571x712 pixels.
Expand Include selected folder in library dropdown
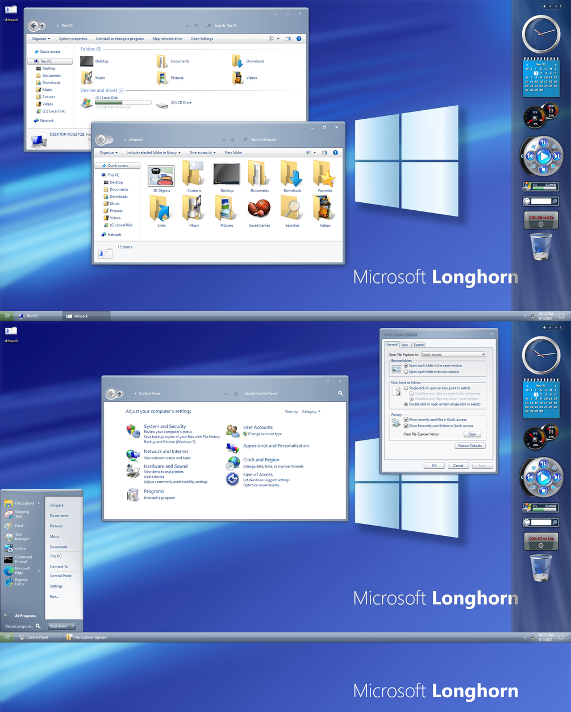point(153,152)
